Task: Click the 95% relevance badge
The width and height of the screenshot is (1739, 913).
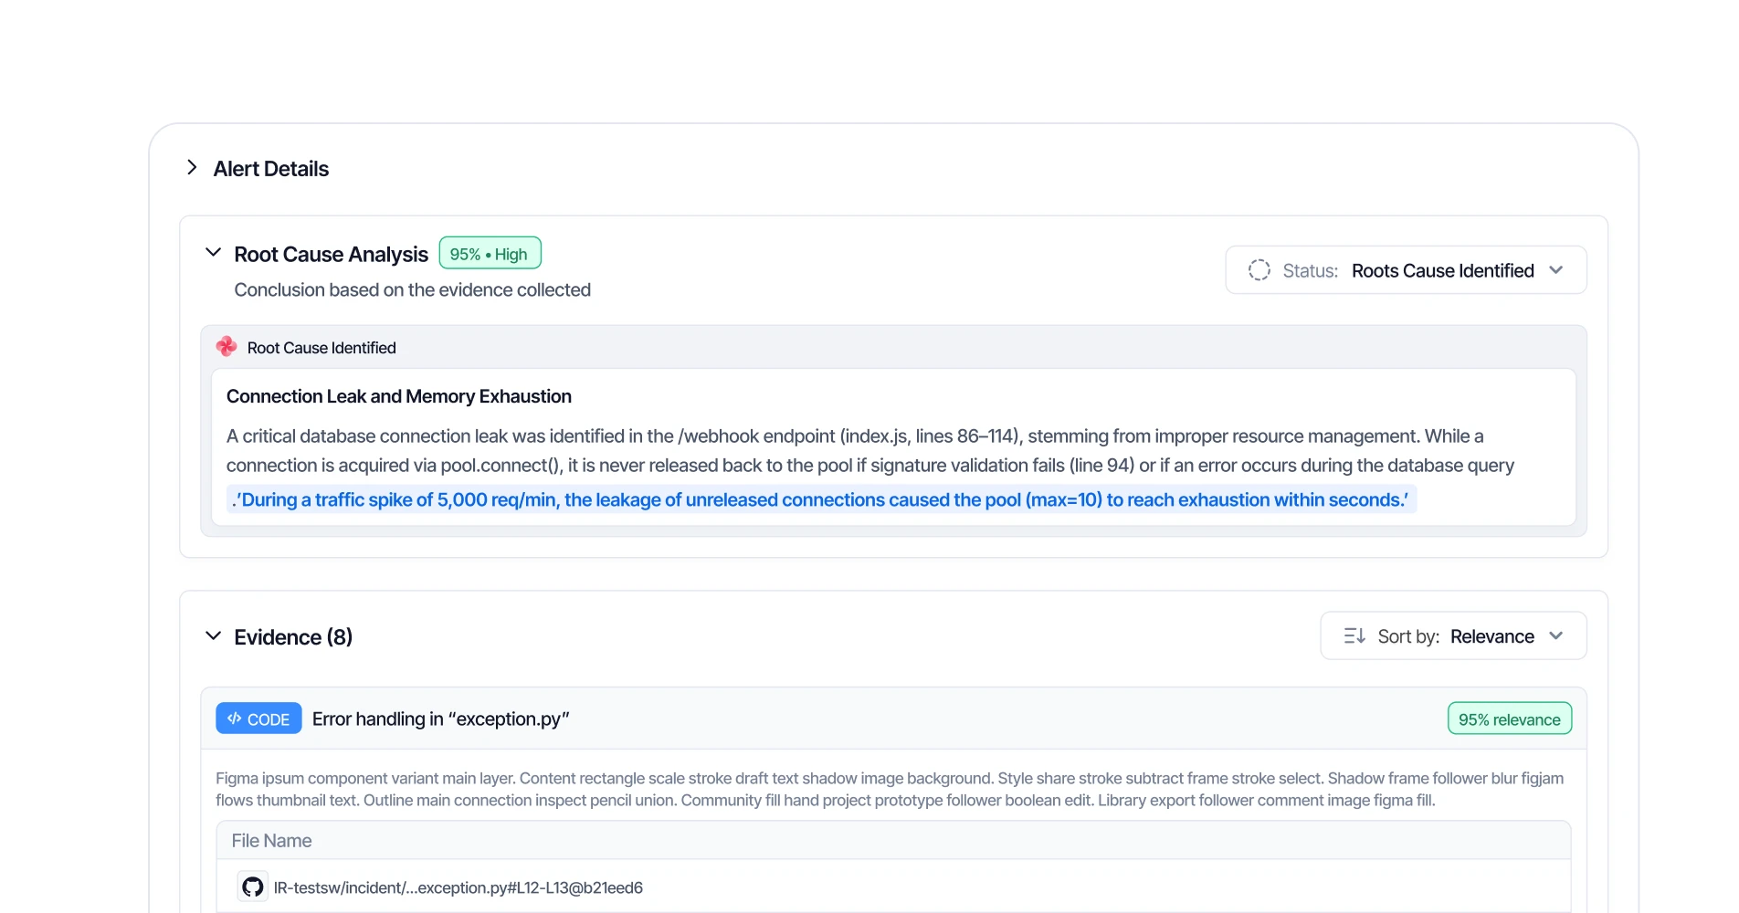Action: click(x=1509, y=719)
